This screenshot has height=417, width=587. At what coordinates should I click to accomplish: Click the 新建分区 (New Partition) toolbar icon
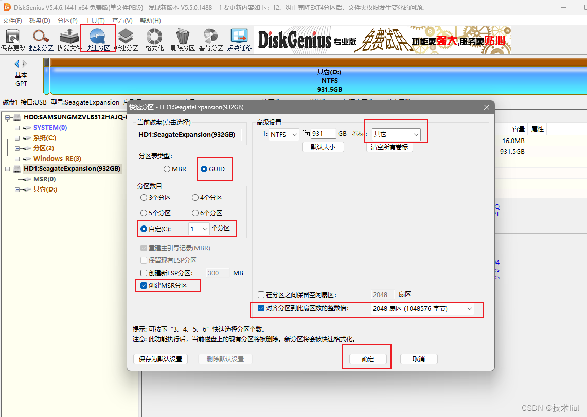point(126,40)
